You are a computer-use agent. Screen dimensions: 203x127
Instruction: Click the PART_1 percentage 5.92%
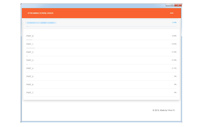tap(174, 44)
